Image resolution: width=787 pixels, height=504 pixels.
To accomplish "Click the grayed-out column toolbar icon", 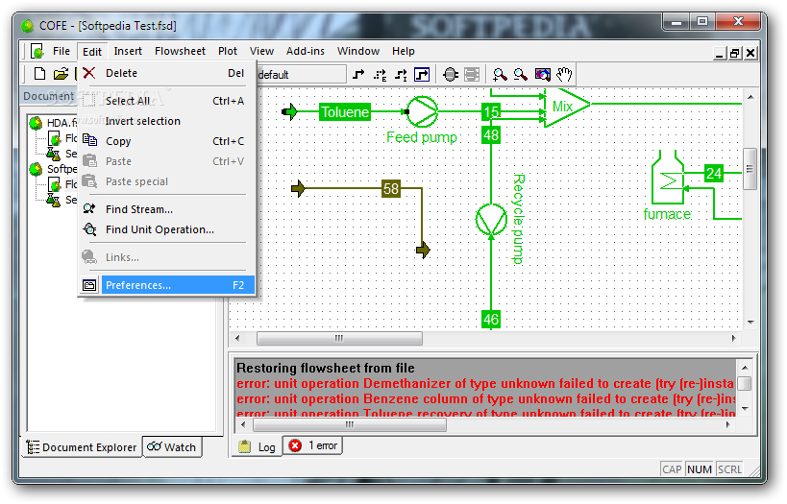I will tap(472, 75).
